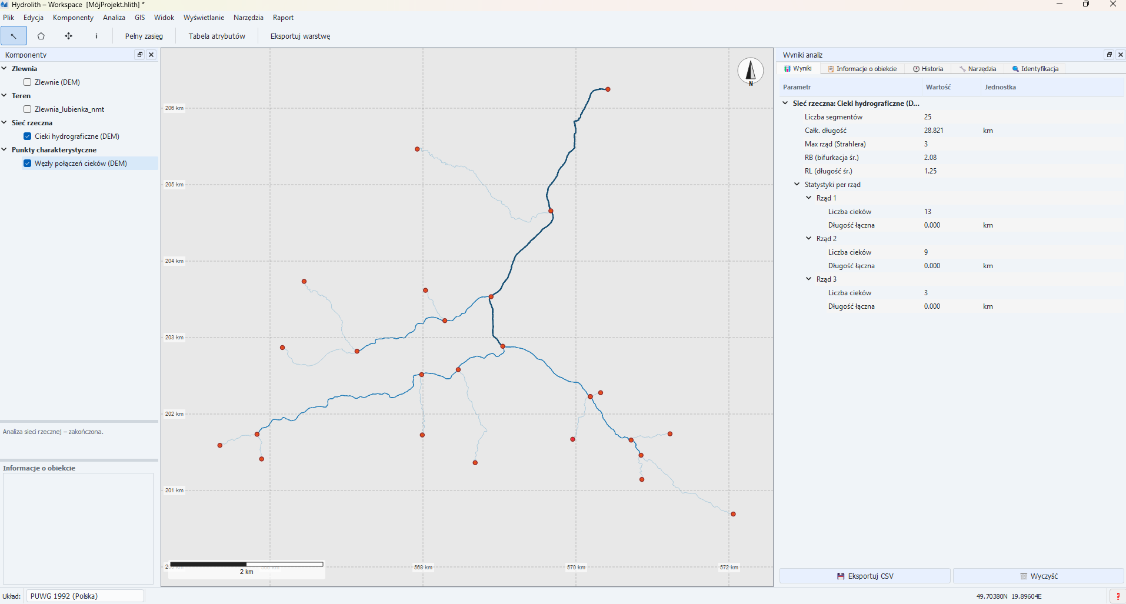Collapse the Rząd 3 results node
The width and height of the screenshot is (1126, 604).
809,279
